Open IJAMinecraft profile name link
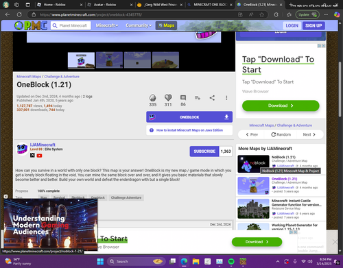 tap(43, 145)
